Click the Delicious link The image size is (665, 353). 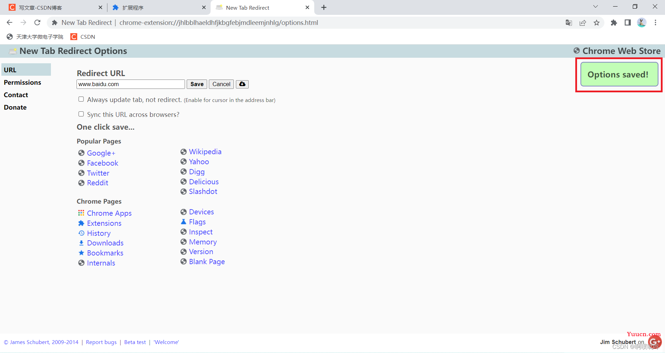coord(204,182)
